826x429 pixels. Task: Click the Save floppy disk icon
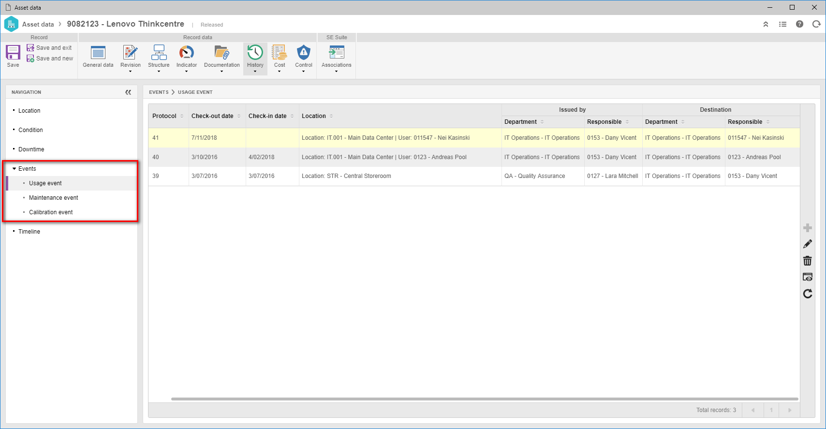coord(13,52)
